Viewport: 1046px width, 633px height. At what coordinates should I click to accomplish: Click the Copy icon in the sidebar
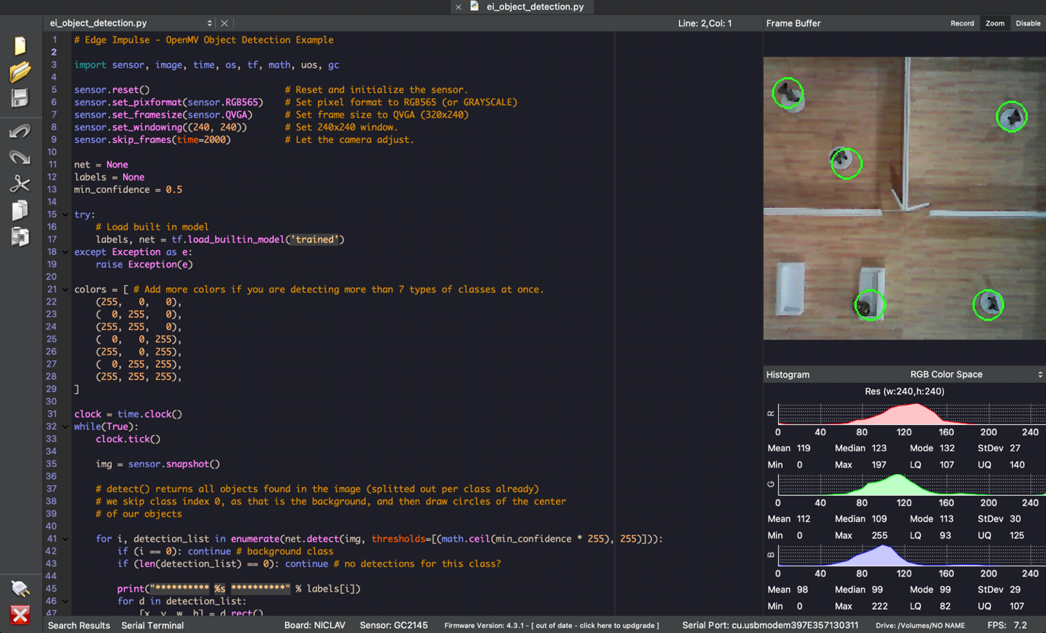(x=20, y=210)
